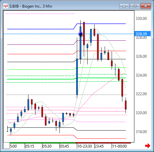The image size is (154, 152).
Task: Click the empty box left of time axis
Action: [6, 146]
